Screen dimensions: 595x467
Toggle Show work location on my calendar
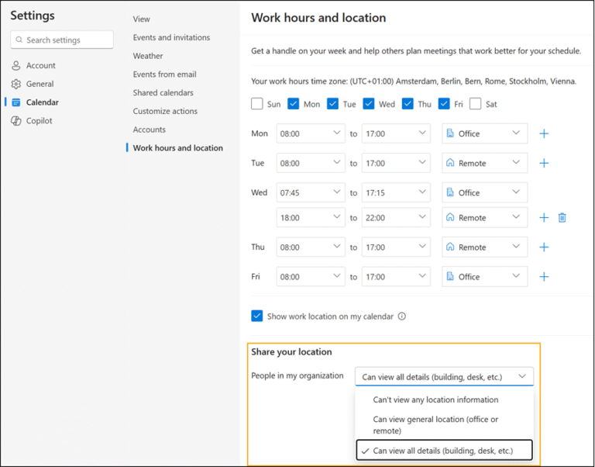pyautogui.click(x=257, y=316)
